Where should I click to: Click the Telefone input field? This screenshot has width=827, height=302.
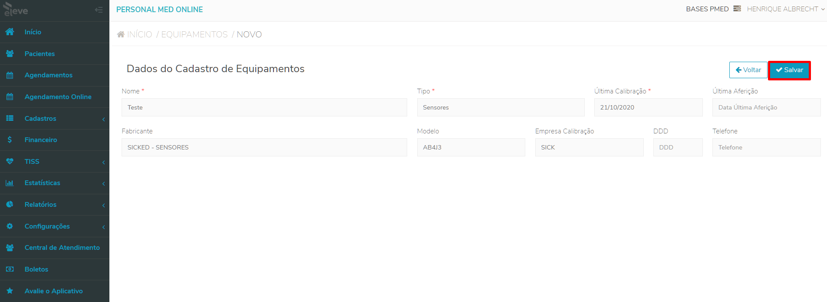[767, 147]
